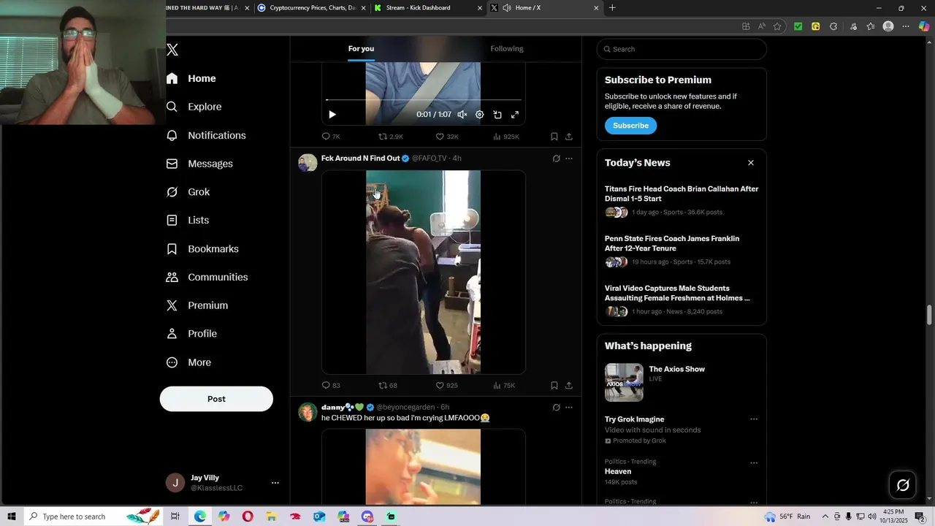Share the post with 925K views
This screenshot has width=935, height=526.
569,137
